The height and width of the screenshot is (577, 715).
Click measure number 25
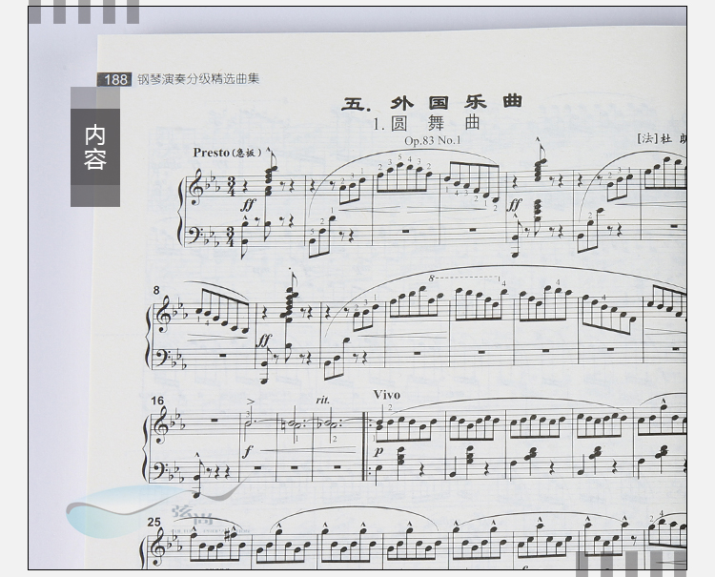154,522
